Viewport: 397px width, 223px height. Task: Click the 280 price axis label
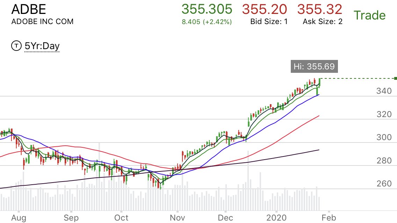coord(384,160)
